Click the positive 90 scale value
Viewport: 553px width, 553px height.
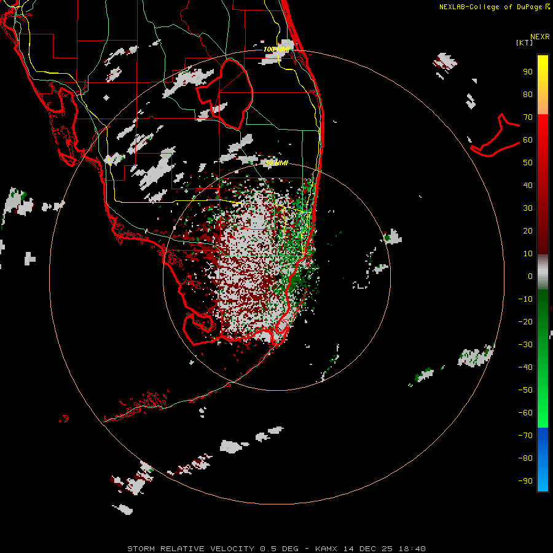[x=528, y=72]
